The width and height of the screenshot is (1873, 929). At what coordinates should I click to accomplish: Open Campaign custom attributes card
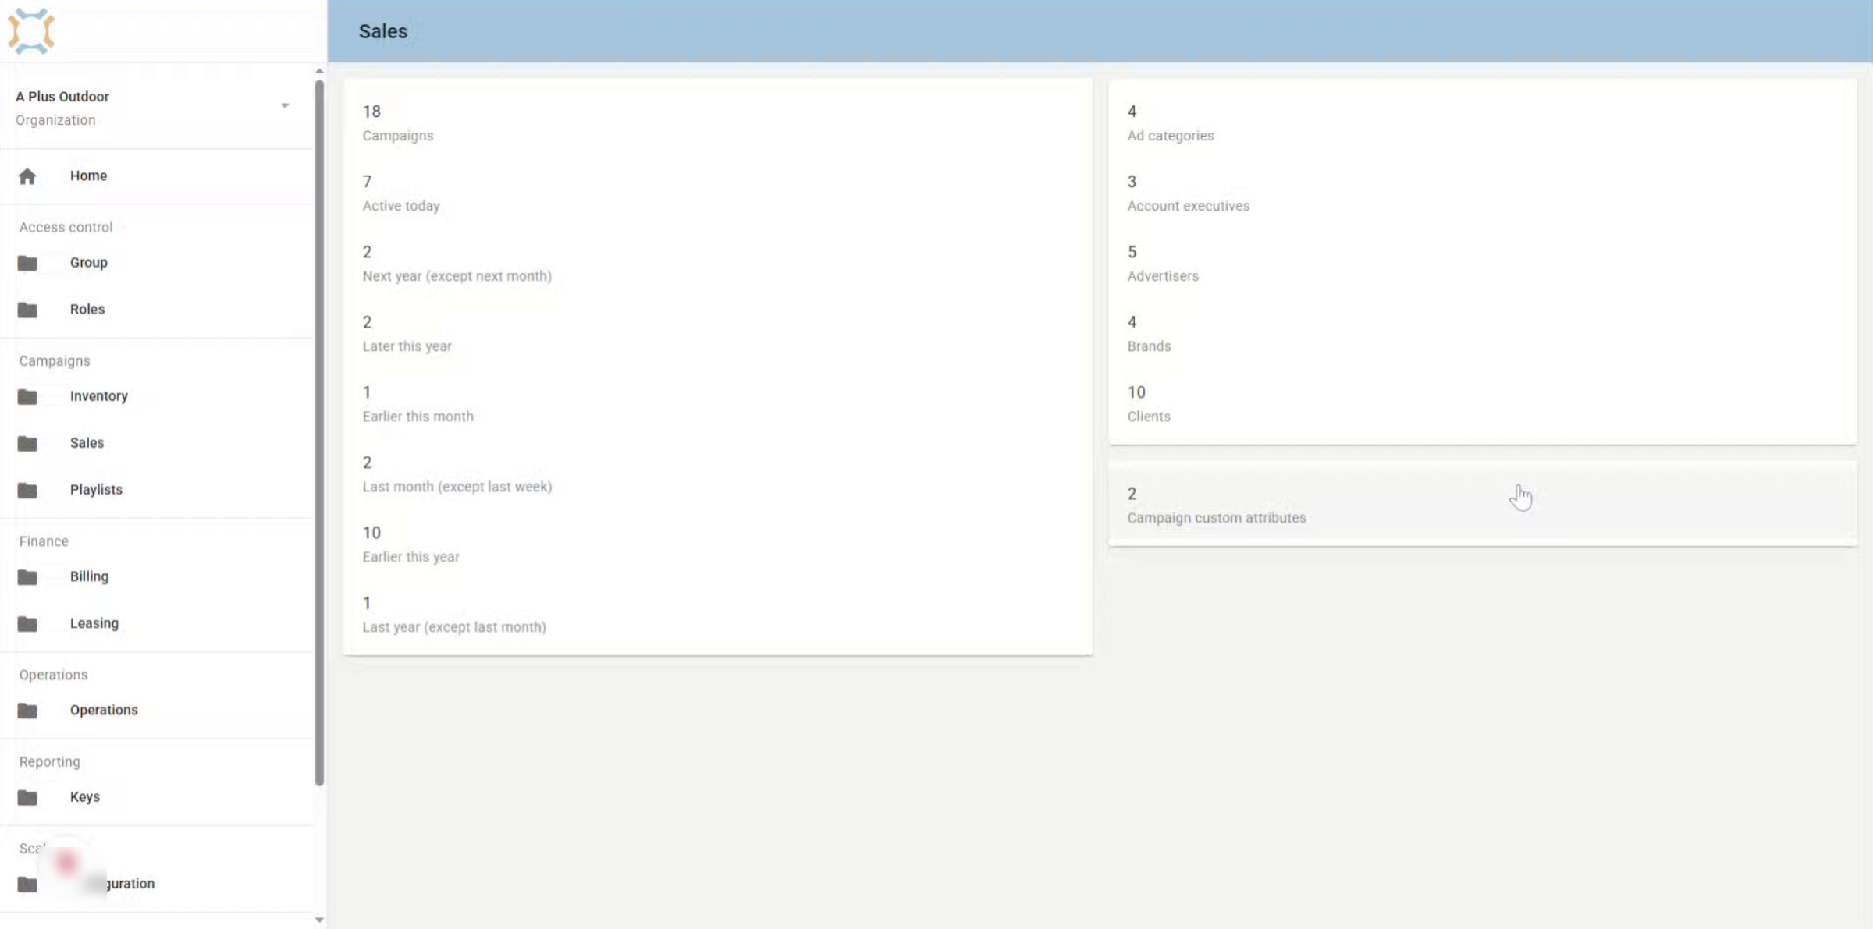pos(1482,505)
